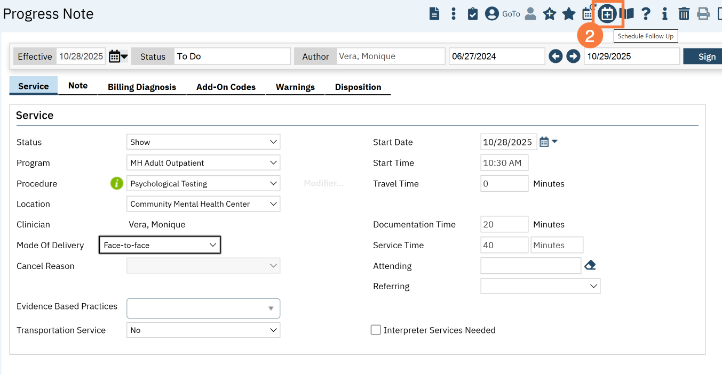This screenshot has width=722, height=375.
Task: Click the GoTo link in toolbar
Action: (511, 14)
